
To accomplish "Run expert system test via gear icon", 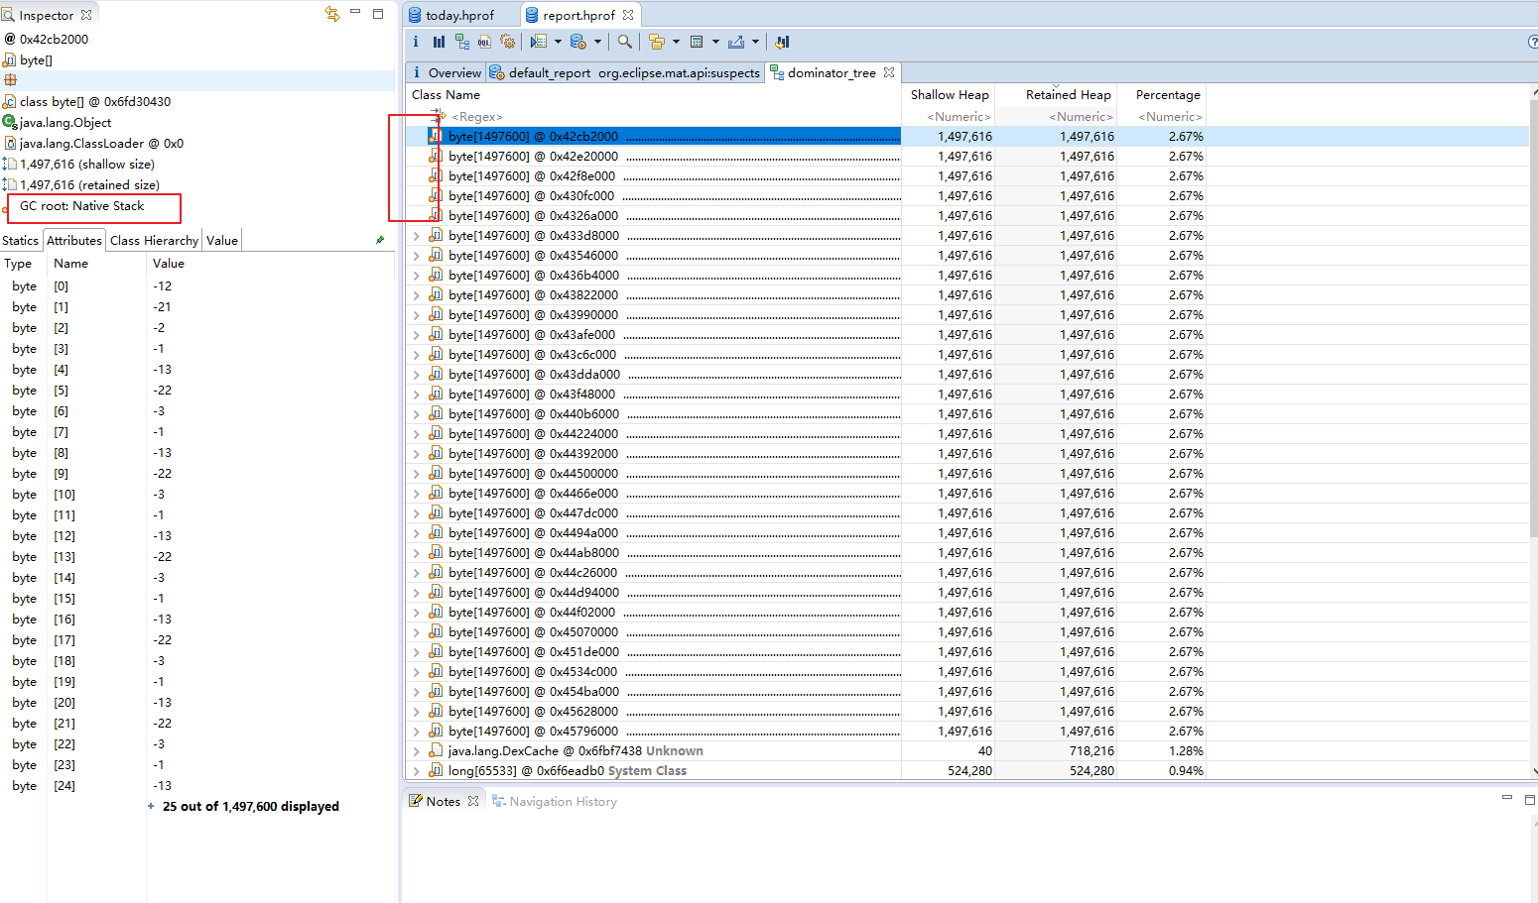I will 508,42.
